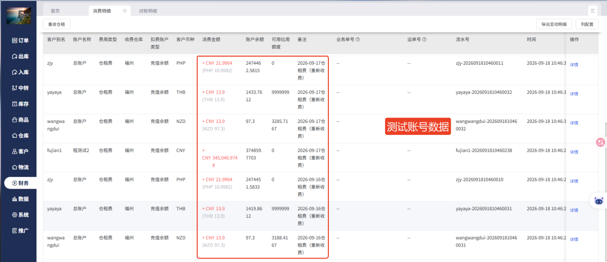Open the 库存 (Inventory) sidebar menu

(x=20, y=104)
